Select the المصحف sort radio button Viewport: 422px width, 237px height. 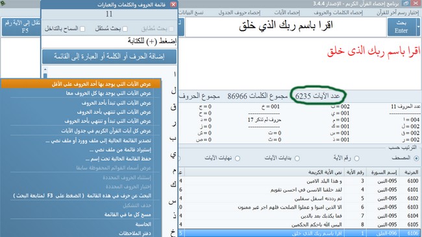pyautogui.click(x=416, y=159)
